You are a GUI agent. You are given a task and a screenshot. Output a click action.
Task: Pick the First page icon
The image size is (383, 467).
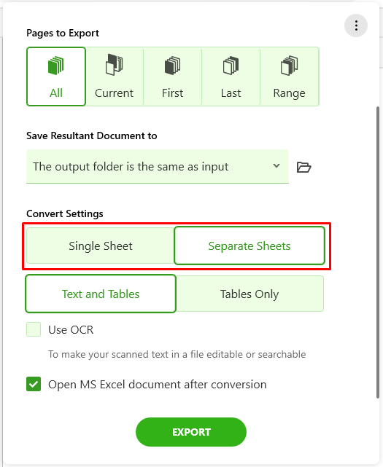[x=172, y=66]
